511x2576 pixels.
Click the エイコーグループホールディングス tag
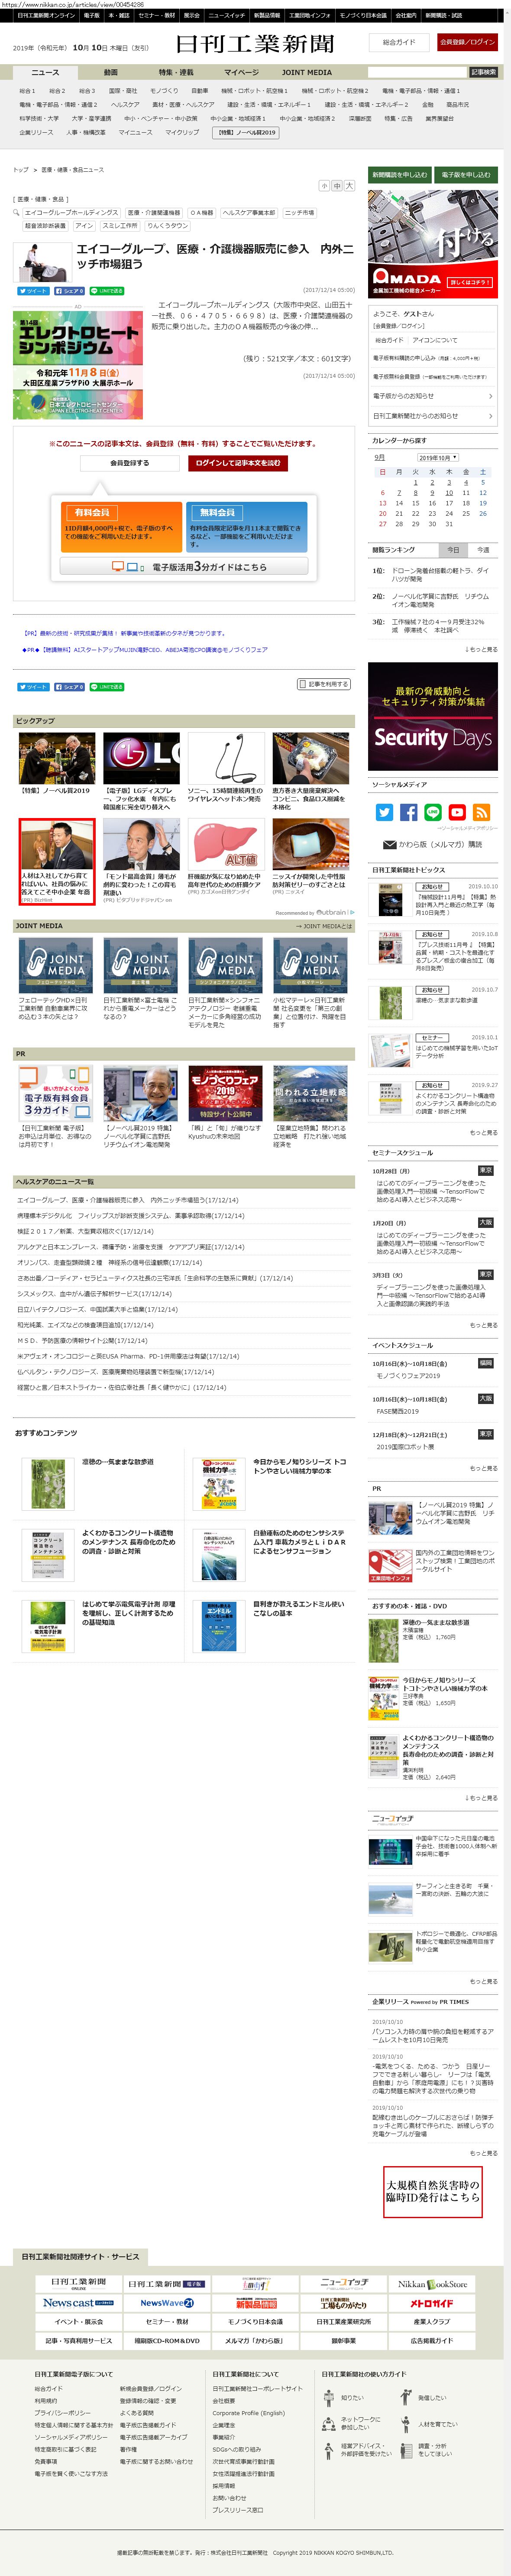click(71, 213)
